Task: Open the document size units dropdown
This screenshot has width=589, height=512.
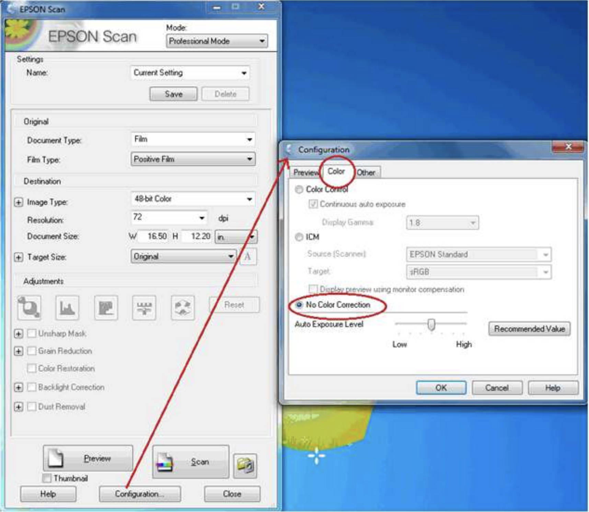Action: 236,237
